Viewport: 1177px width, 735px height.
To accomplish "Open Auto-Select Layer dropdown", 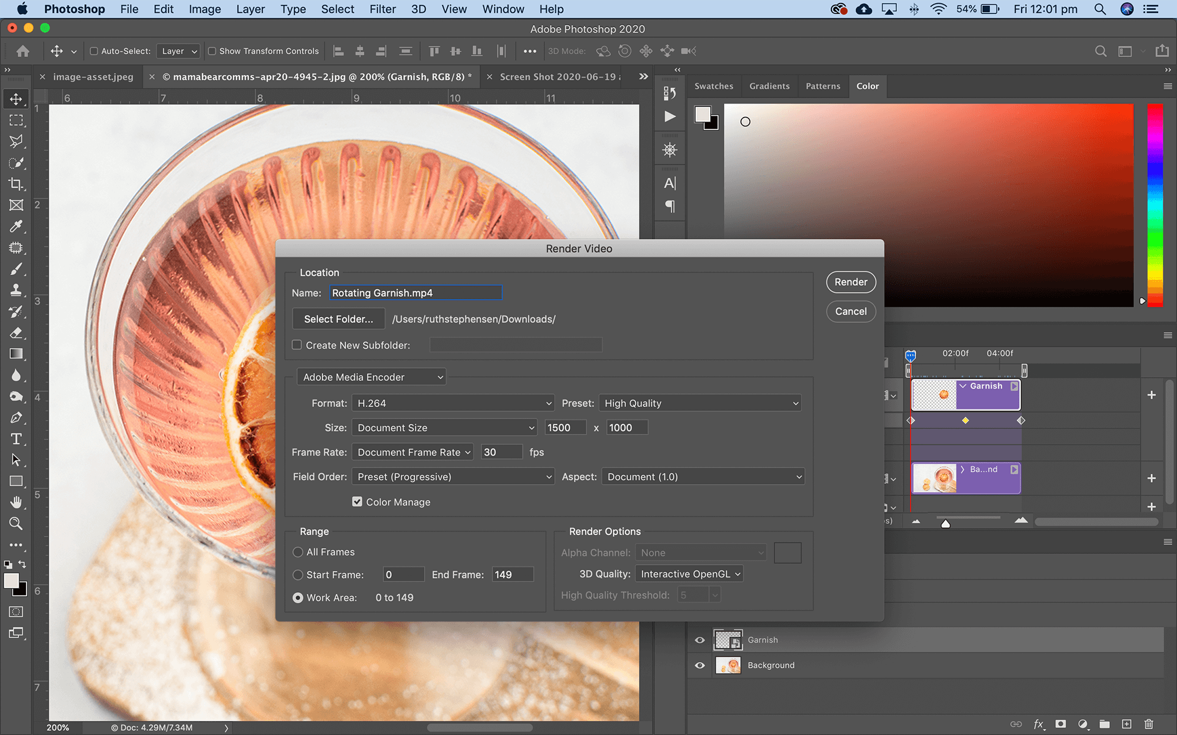I will [178, 51].
